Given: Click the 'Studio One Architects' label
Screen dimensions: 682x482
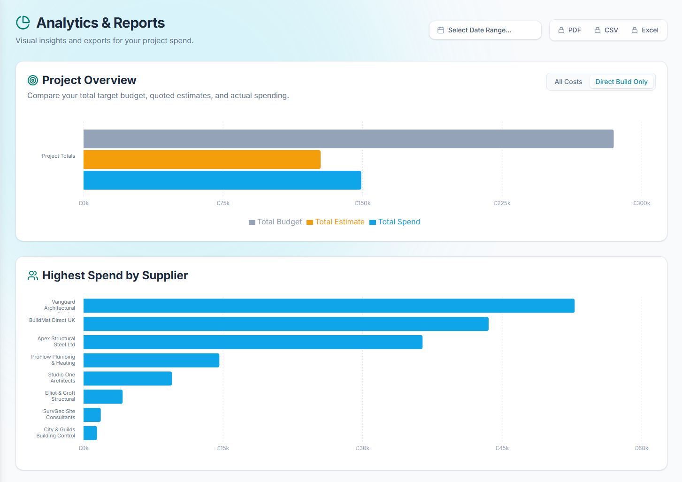Looking at the screenshot, I should 61,378.
